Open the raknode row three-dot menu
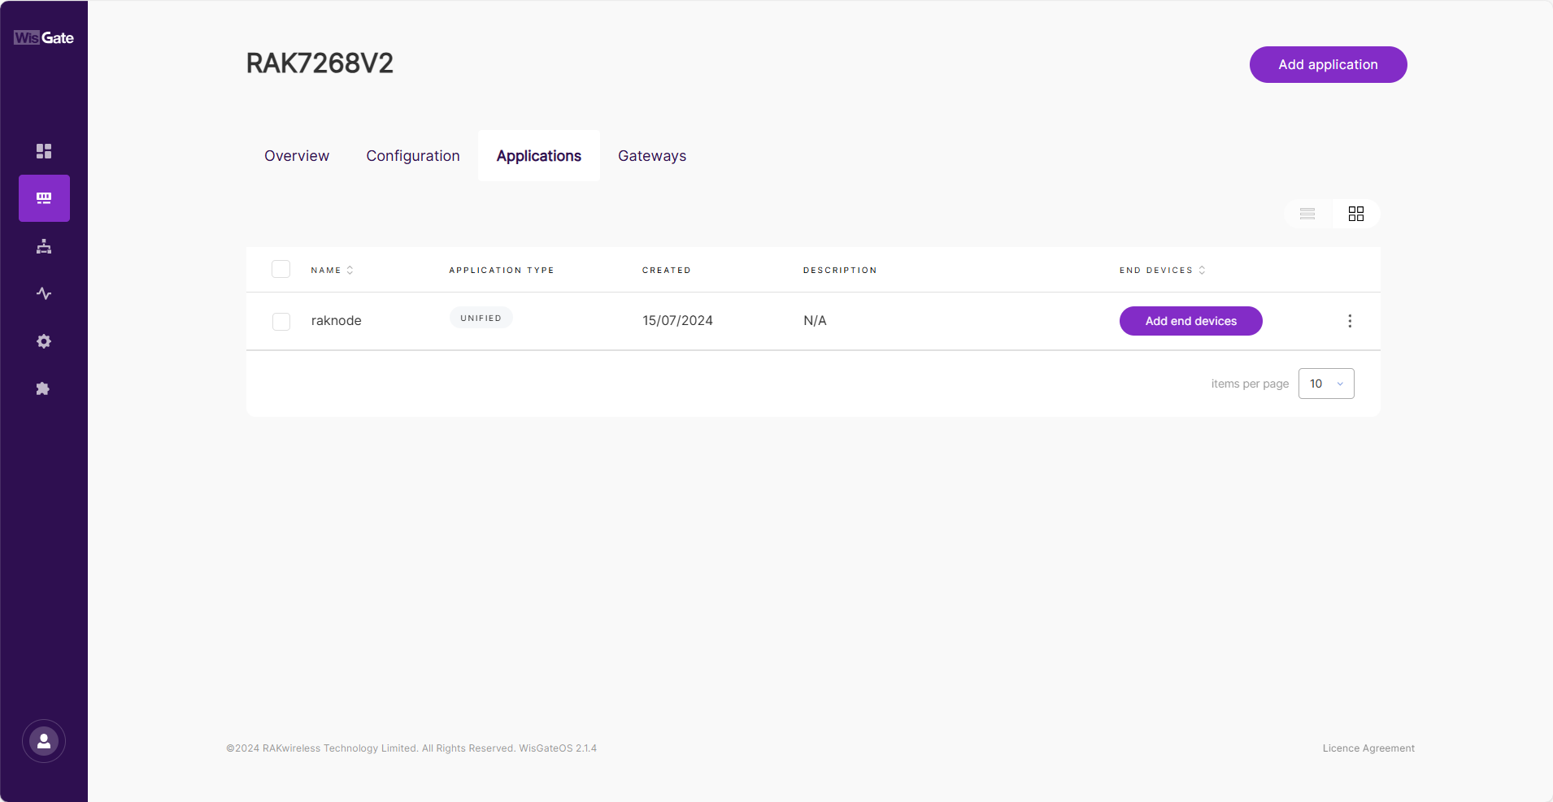Screen dimensions: 1553x802 [1350, 321]
